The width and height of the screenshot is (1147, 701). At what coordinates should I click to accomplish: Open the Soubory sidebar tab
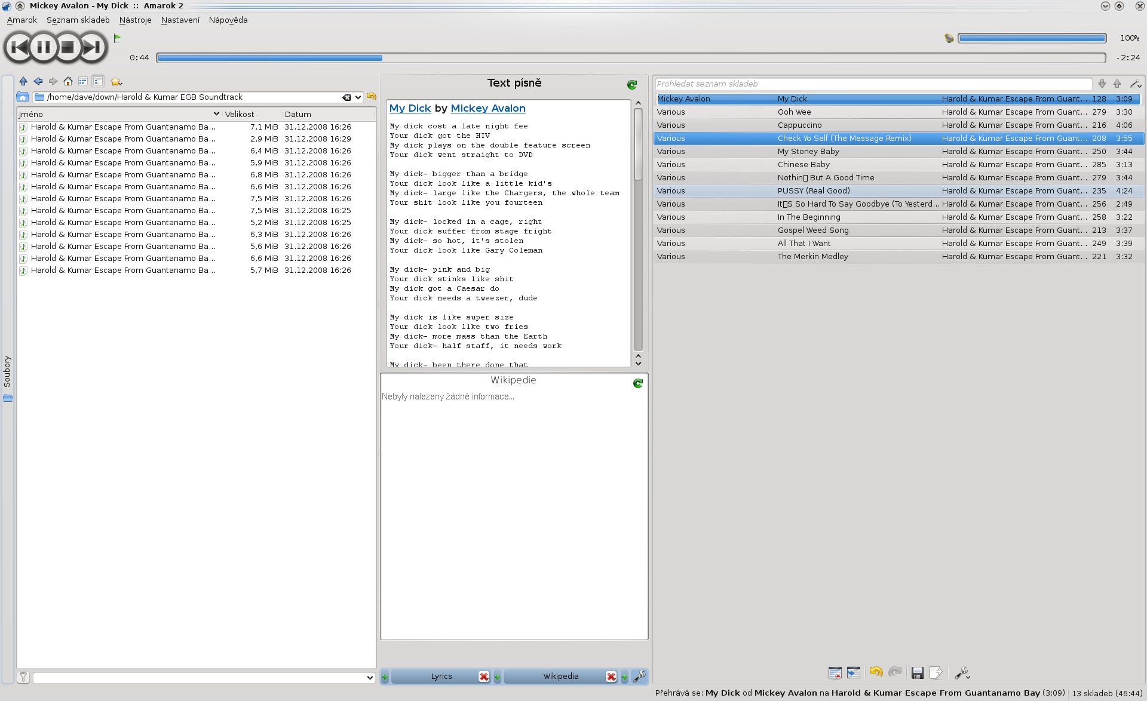7,379
